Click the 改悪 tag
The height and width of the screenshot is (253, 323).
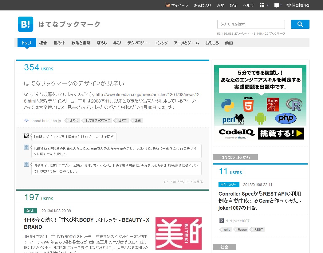(x=136, y=120)
